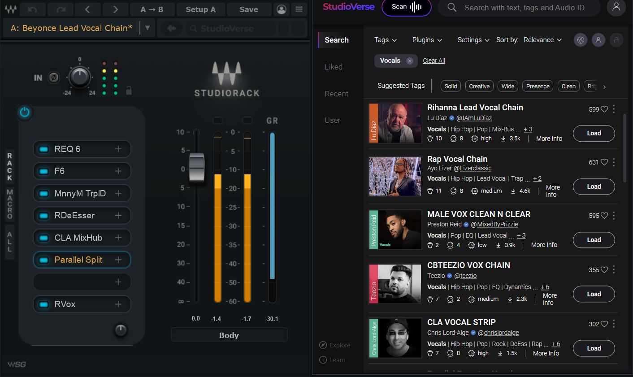Redo the last undone change
This screenshot has width=633, height=377.
pos(61,9)
